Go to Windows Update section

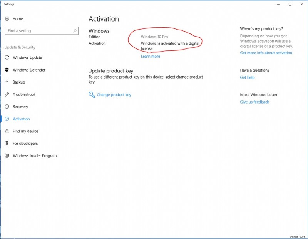(x=27, y=58)
